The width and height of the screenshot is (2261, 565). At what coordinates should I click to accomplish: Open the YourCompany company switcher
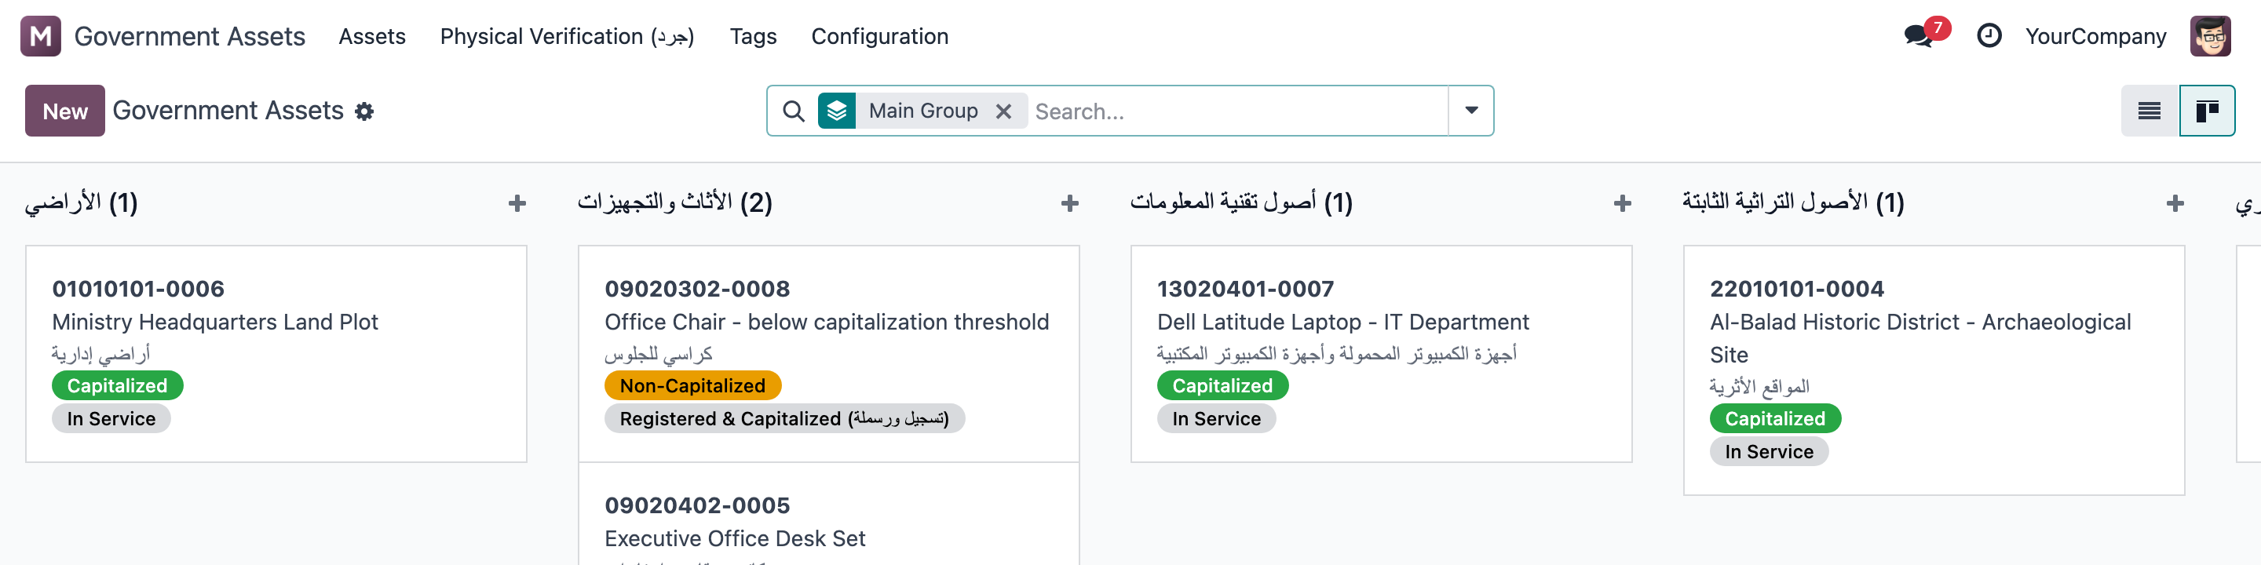point(2095,36)
